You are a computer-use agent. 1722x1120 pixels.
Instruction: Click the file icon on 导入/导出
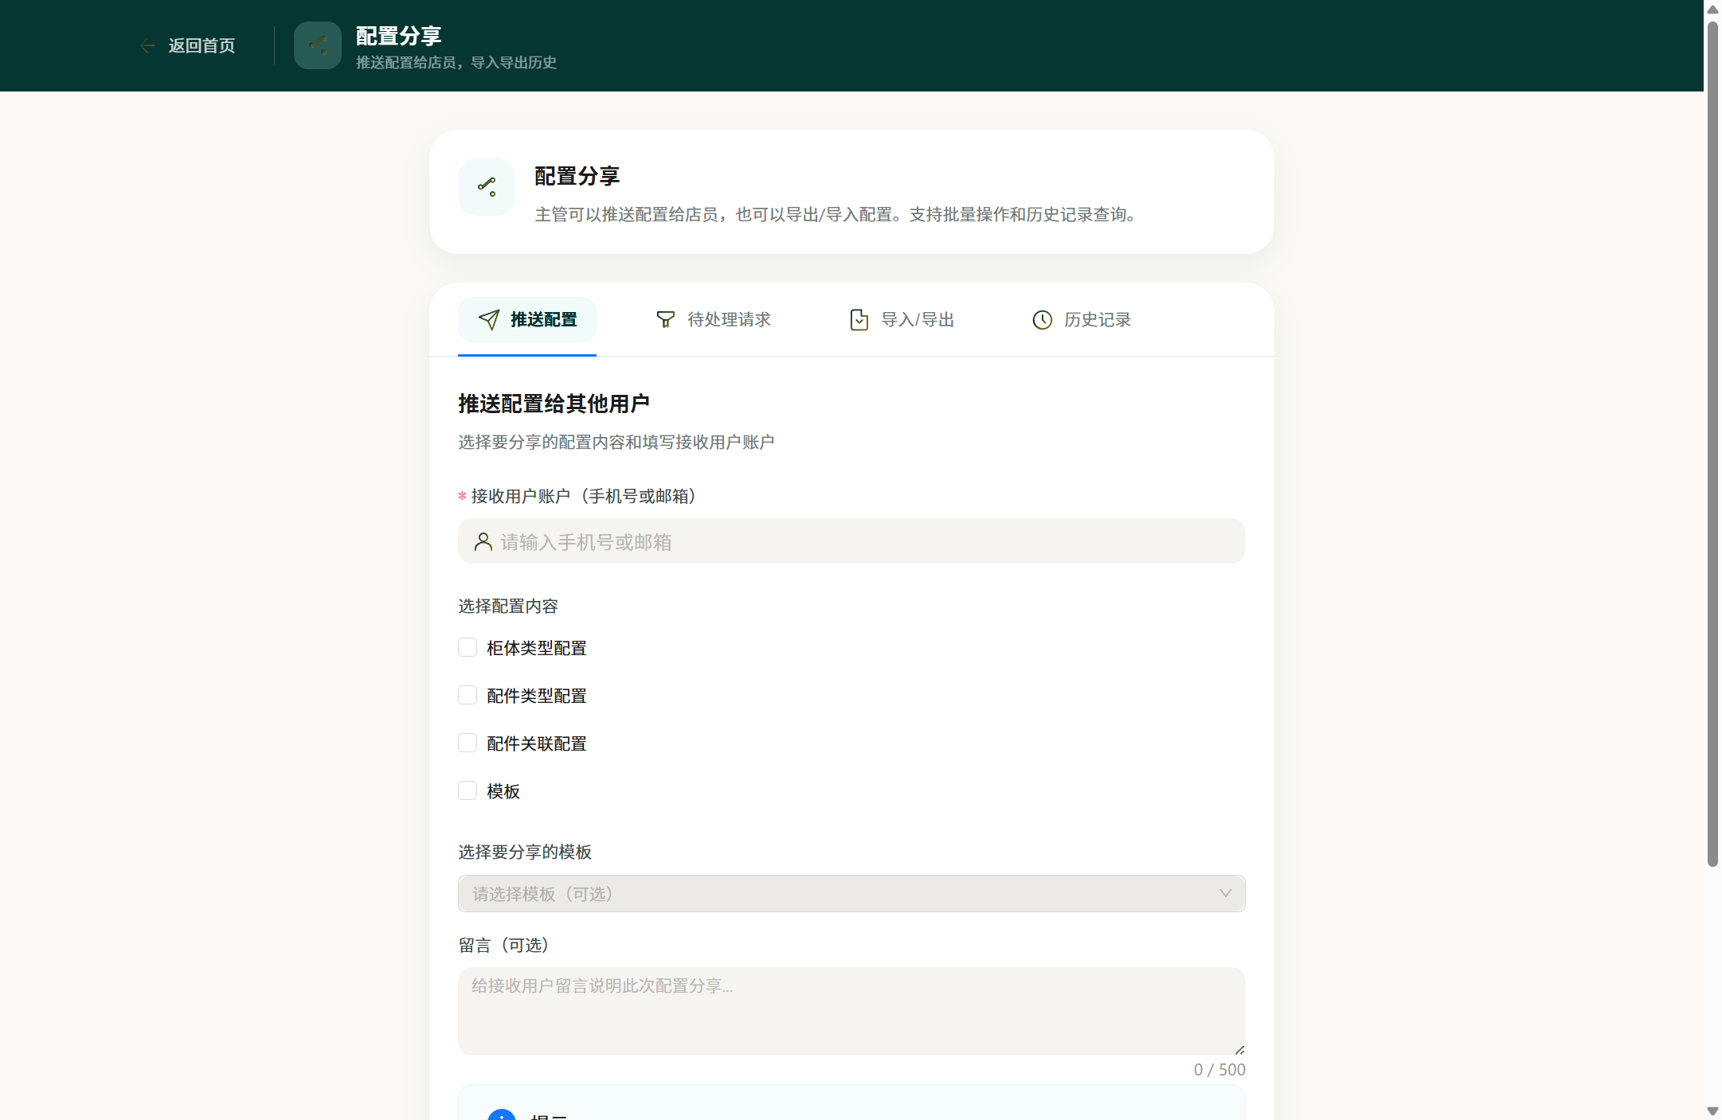[859, 320]
